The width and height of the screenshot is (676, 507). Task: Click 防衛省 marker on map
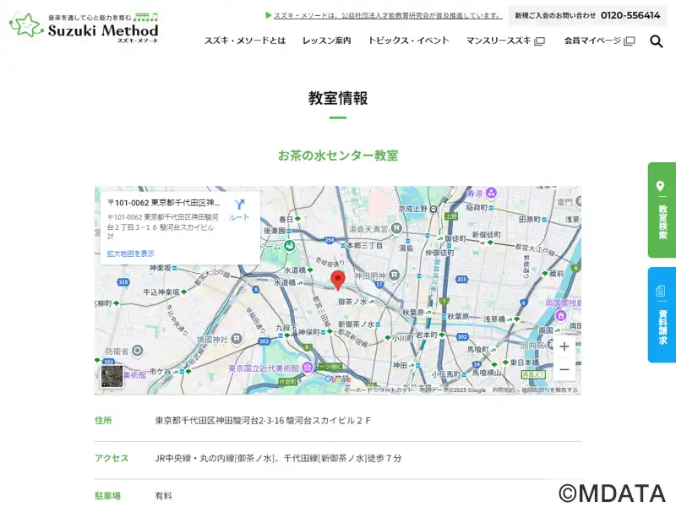tap(137, 351)
